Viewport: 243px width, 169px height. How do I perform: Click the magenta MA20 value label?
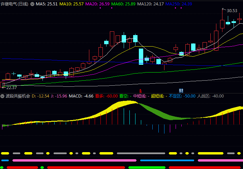[x=97, y=4]
